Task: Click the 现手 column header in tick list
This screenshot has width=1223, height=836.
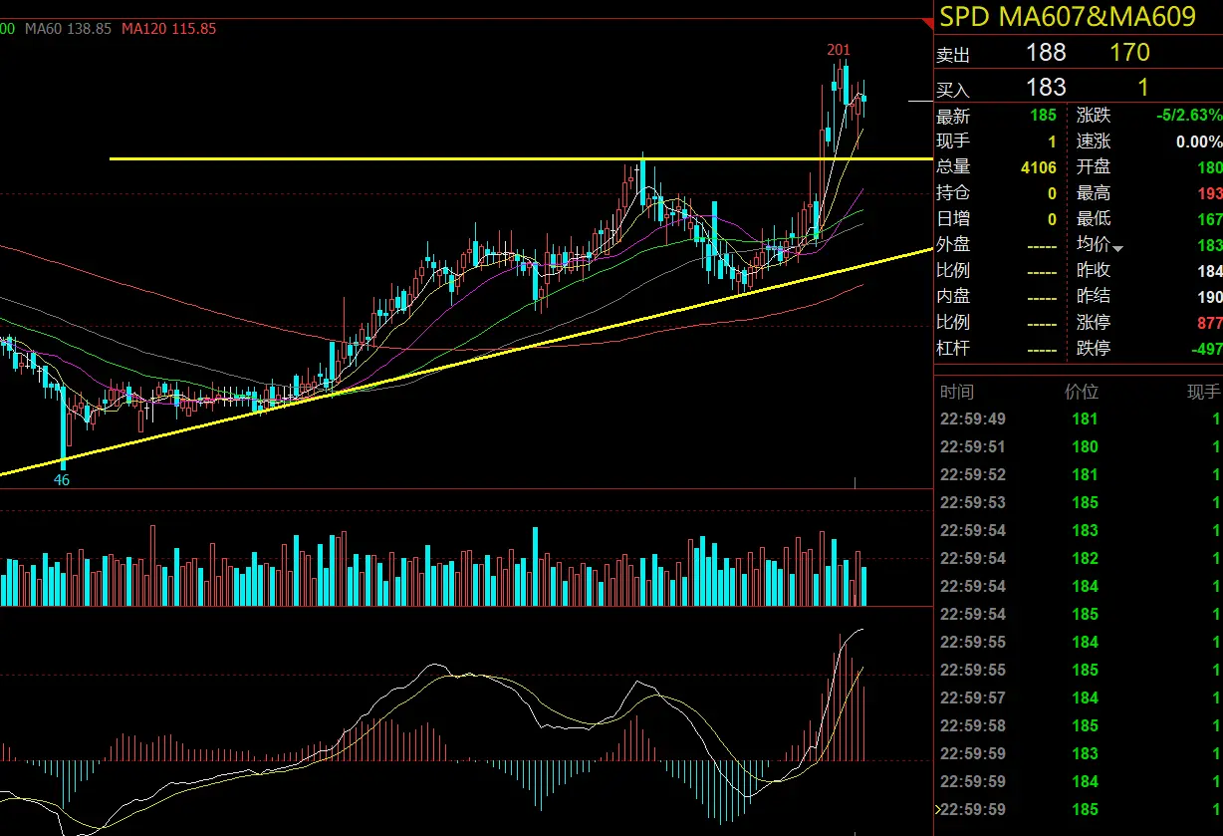Action: tap(1203, 393)
